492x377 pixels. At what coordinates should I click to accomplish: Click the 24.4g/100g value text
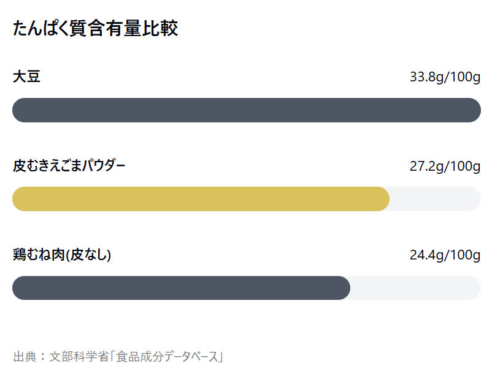[445, 255]
